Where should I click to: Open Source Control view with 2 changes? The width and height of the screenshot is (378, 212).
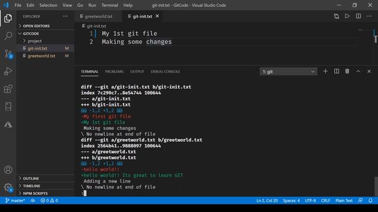(x=8, y=54)
